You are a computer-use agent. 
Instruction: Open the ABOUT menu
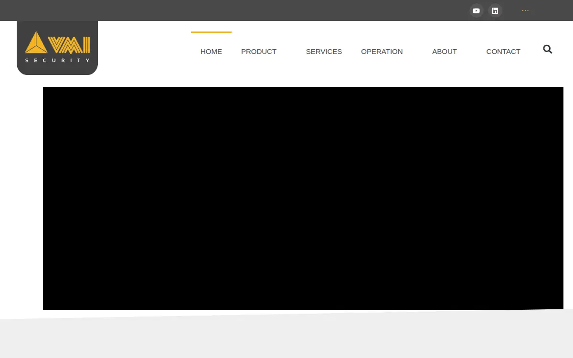point(445,52)
